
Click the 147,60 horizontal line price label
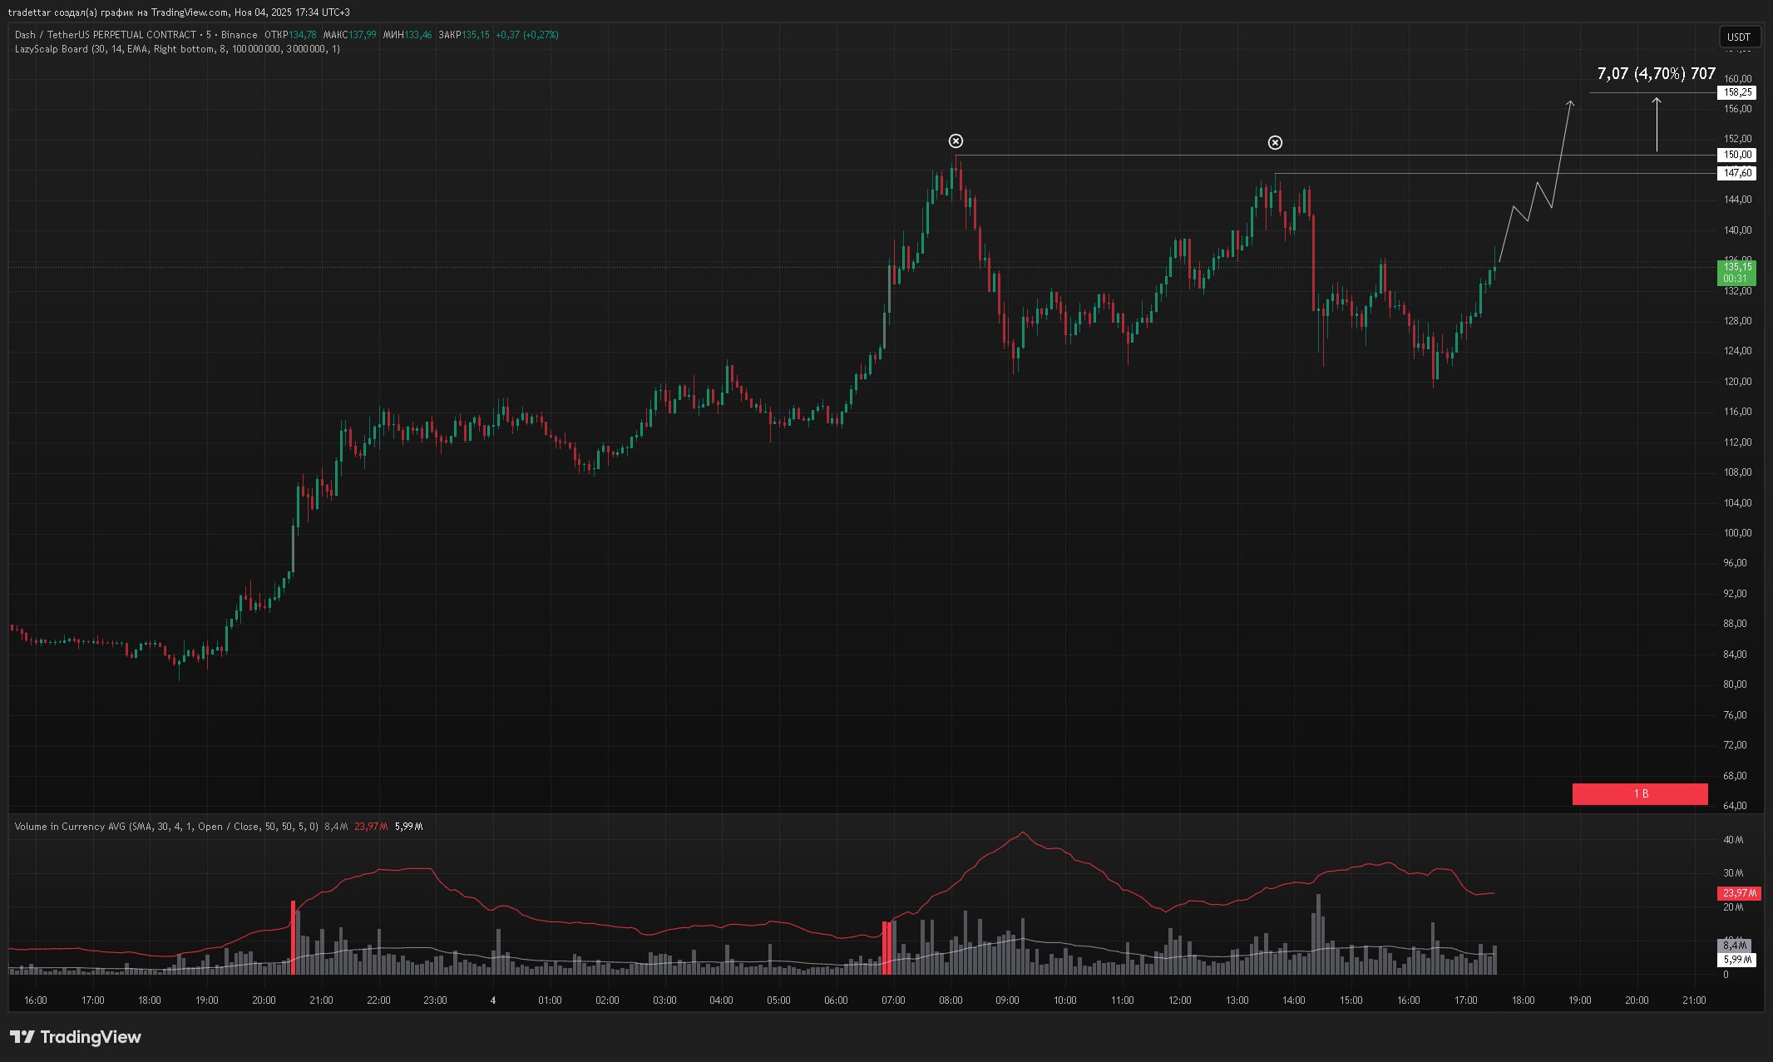[x=1737, y=173]
